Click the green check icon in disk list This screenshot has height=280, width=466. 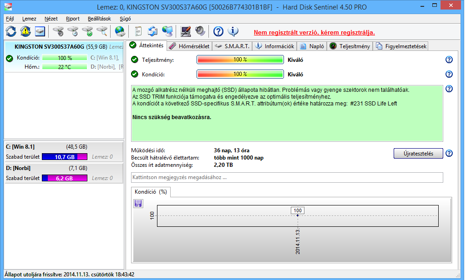point(10,58)
